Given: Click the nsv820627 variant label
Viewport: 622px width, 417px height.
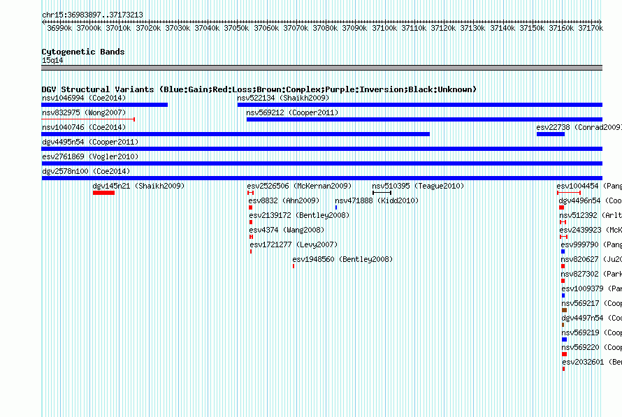Looking at the screenshot, I should tap(591, 259).
